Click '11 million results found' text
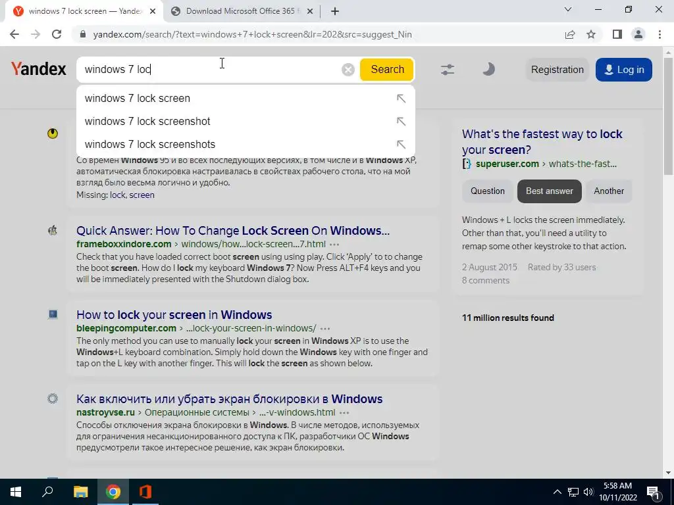 click(x=508, y=318)
